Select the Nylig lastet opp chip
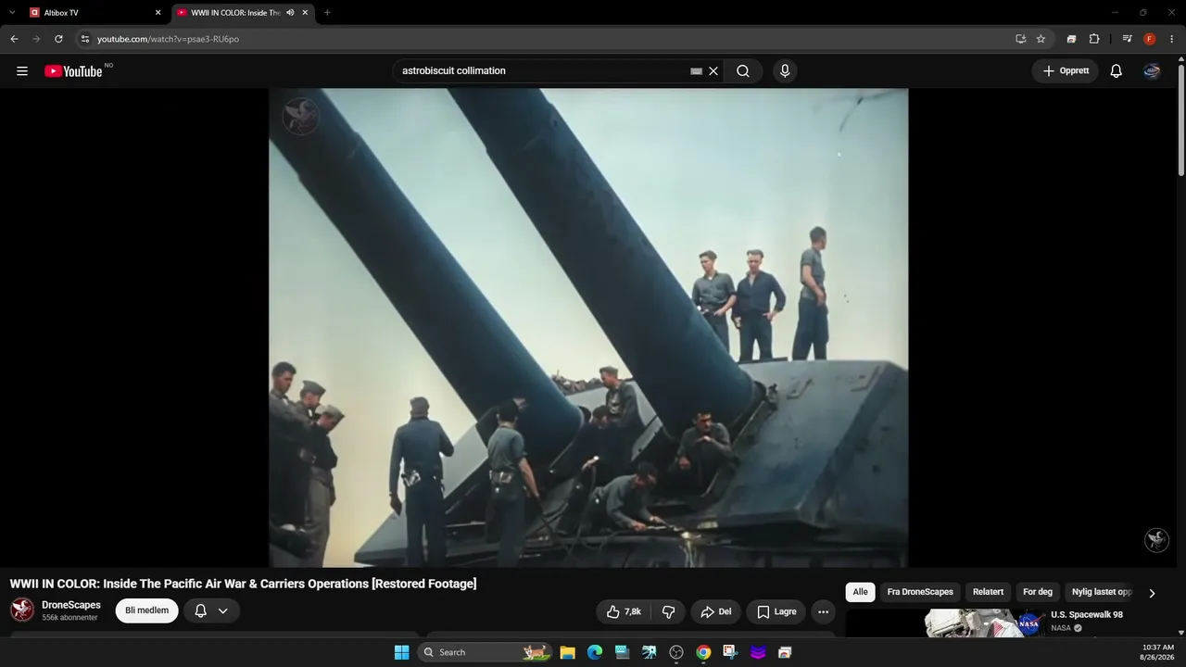Image resolution: width=1186 pixels, height=667 pixels. (1102, 592)
